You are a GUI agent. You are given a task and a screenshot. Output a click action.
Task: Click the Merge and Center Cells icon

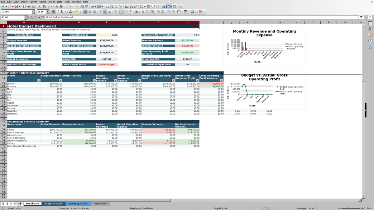(x=121, y=12)
